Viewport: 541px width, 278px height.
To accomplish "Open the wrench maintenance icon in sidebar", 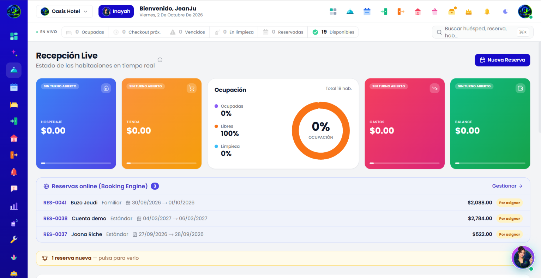I will (14, 240).
